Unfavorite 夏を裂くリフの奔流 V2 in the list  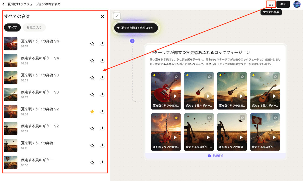click(92, 111)
